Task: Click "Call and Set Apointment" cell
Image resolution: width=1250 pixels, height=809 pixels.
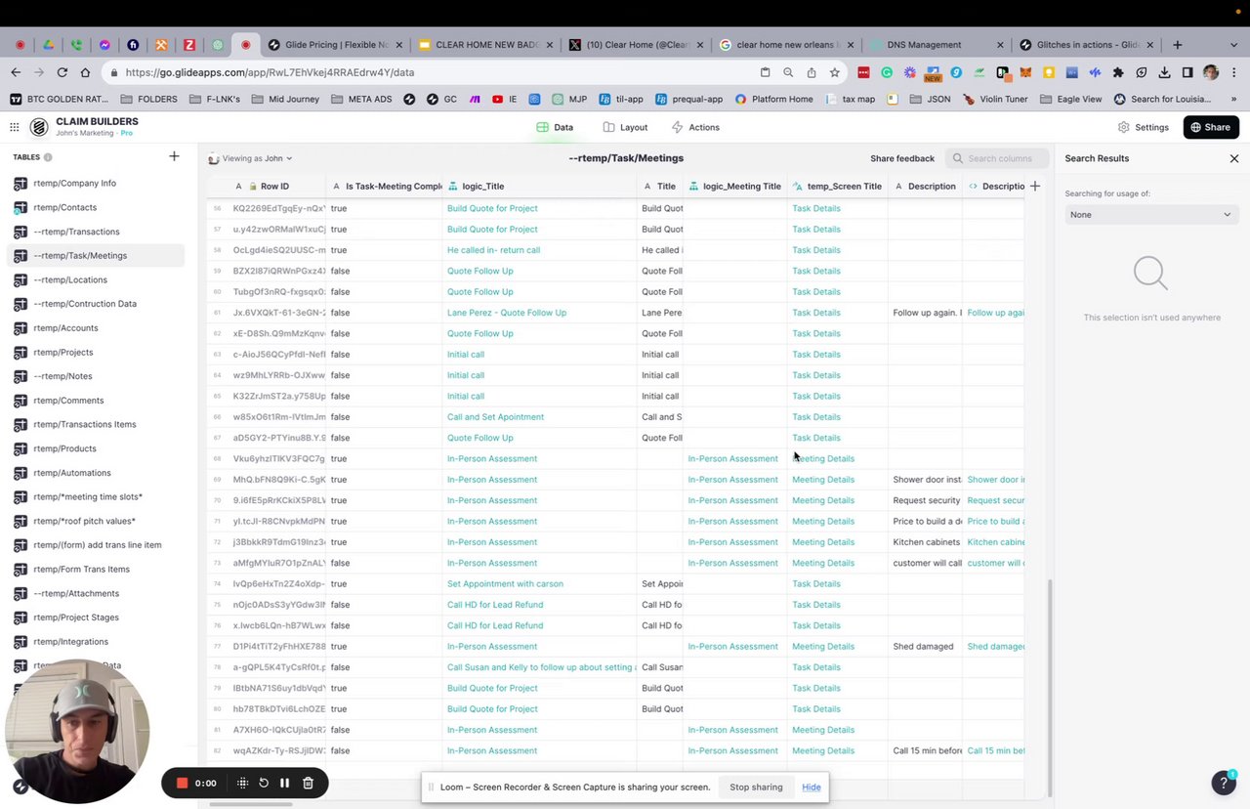Action: coord(540,417)
